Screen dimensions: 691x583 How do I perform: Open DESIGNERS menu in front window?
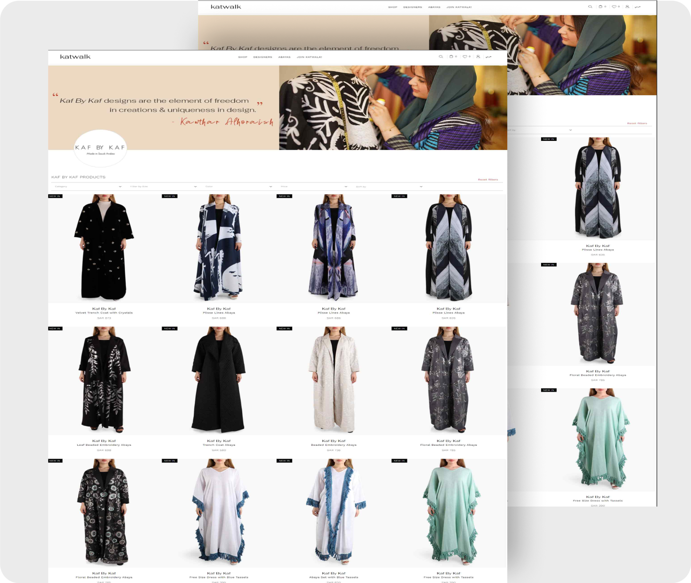pos(263,57)
